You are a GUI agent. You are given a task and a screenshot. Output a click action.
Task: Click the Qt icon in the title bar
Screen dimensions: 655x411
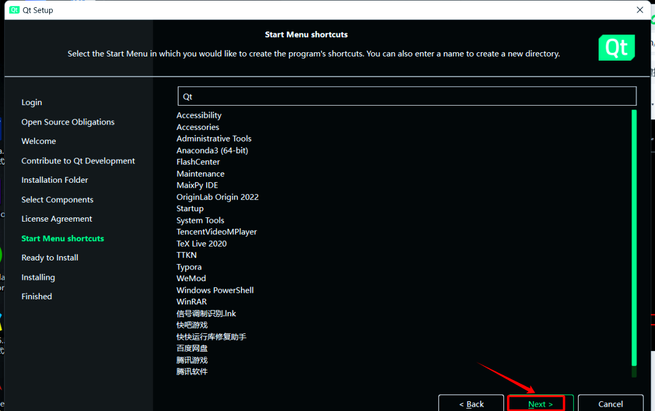tap(13, 10)
